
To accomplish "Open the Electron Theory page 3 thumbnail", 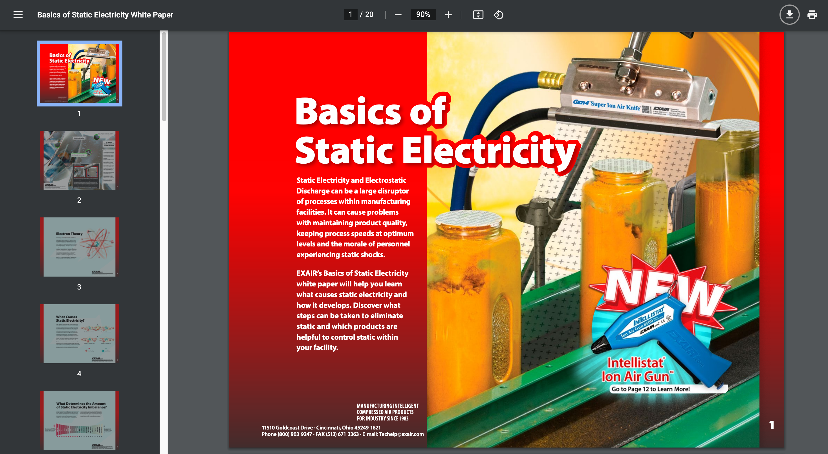I will tap(80, 247).
